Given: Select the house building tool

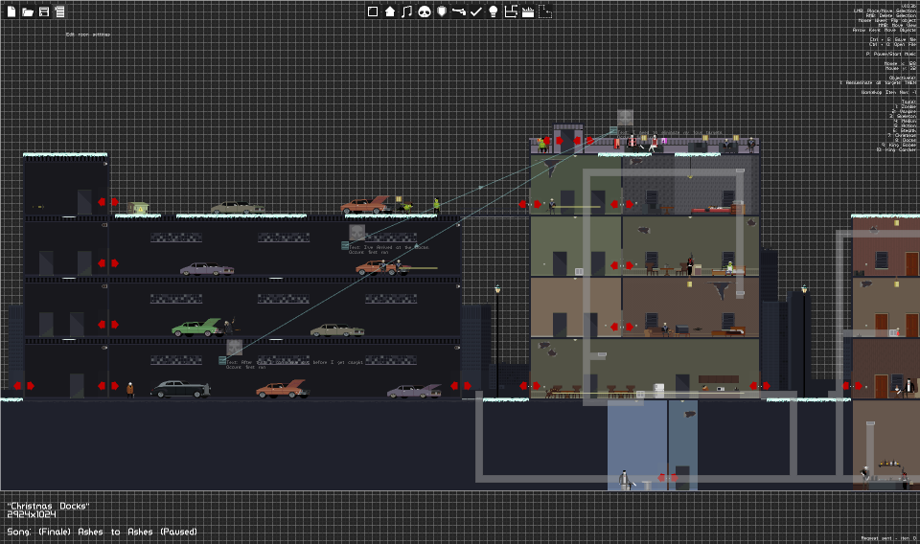Looking at the screenshot, I should pos(390,11).
